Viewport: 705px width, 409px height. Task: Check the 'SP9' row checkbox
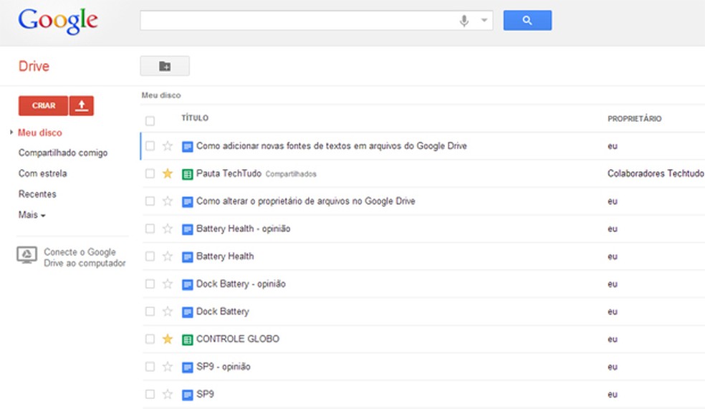[x=150, y=394]
